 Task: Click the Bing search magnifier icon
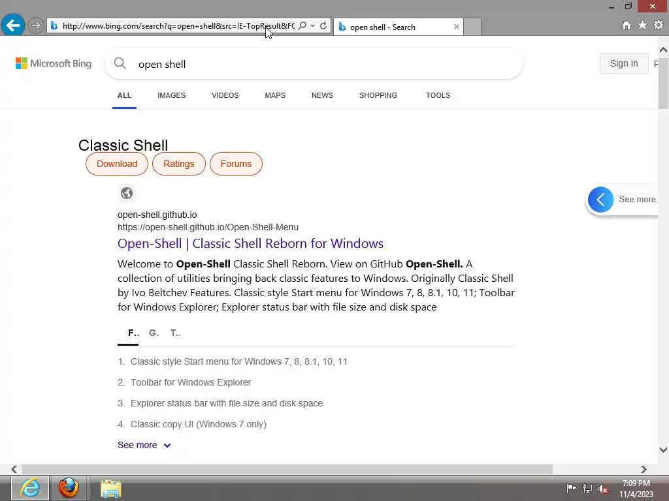click(x=120, y=63)
